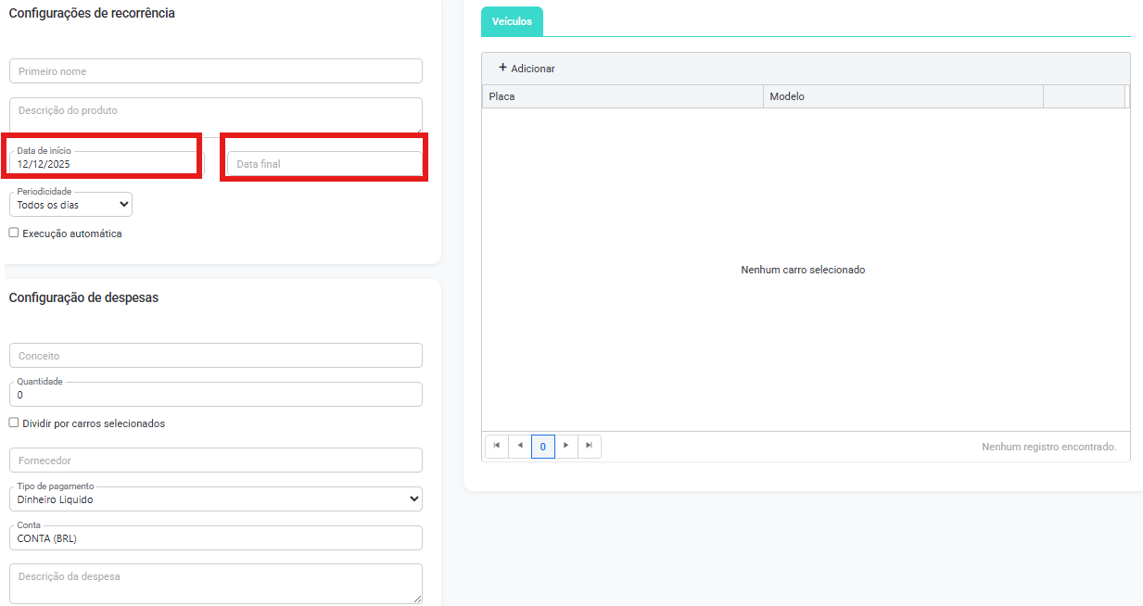Image resolution: width=1143 pixels, height=606 pixels.
Task: Focus the Conceito input field
Action: coord(215,356)
